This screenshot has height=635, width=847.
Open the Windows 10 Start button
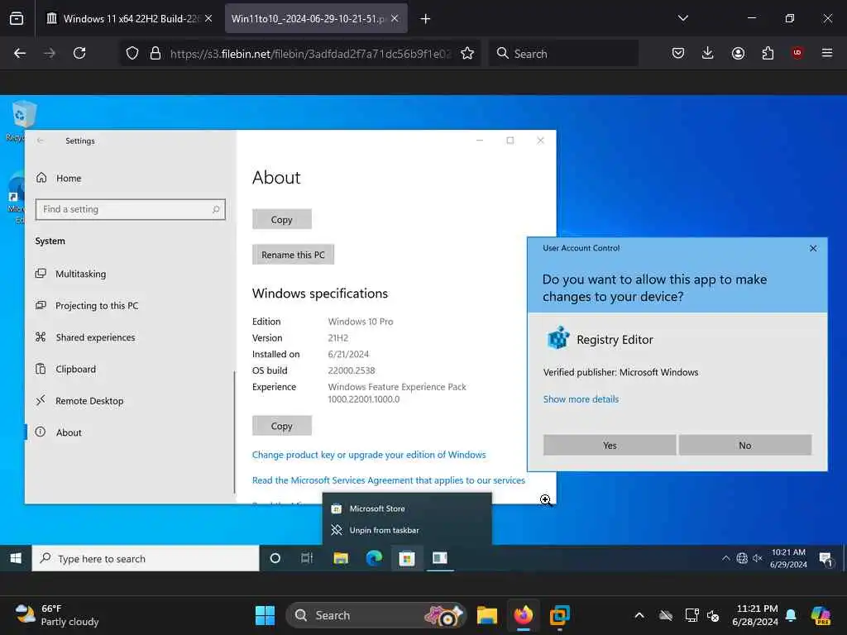[16, 558]
